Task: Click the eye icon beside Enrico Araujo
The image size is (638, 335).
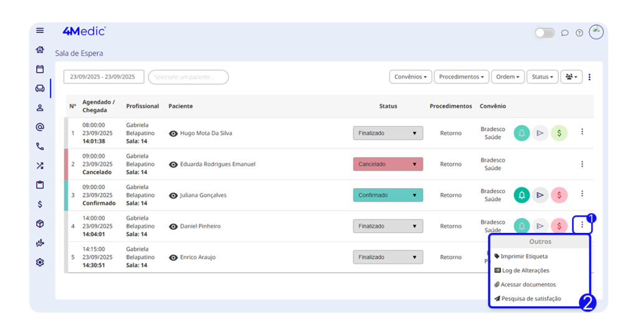Action: (x=173, y=257)
